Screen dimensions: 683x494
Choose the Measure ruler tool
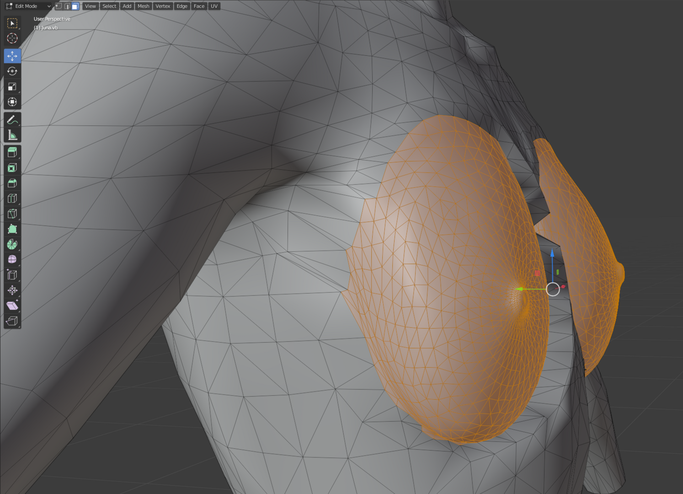12,135
